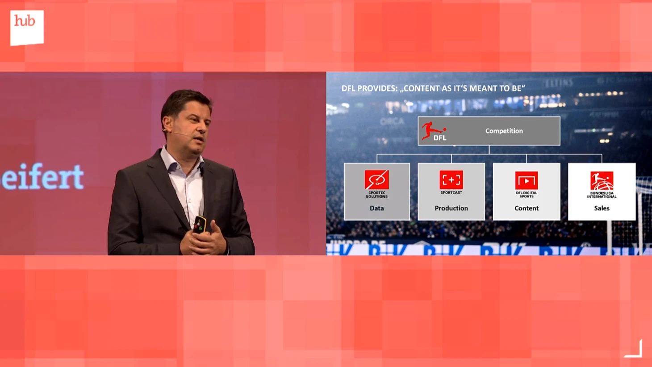Click the white corner bracket icon
This screenshot has height=367, width=652.
[634, 349]
